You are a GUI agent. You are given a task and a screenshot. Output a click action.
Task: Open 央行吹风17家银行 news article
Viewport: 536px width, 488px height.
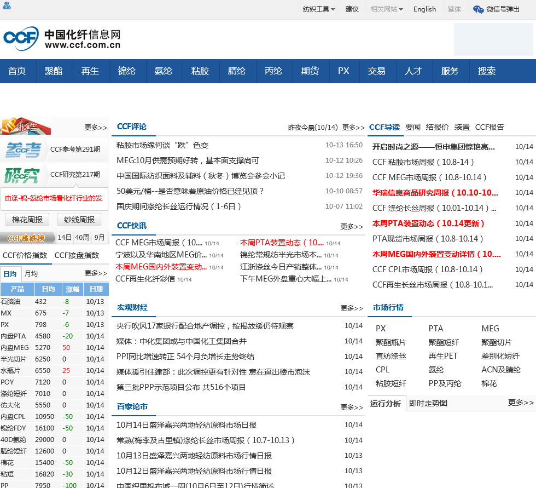pyautogui.click(x=205, y=326)
